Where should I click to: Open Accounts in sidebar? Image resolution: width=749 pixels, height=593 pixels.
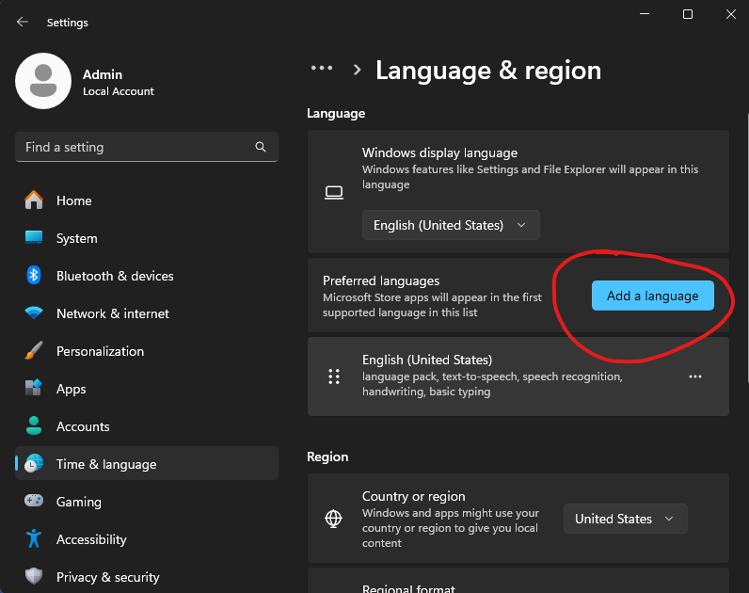point(147,426)
